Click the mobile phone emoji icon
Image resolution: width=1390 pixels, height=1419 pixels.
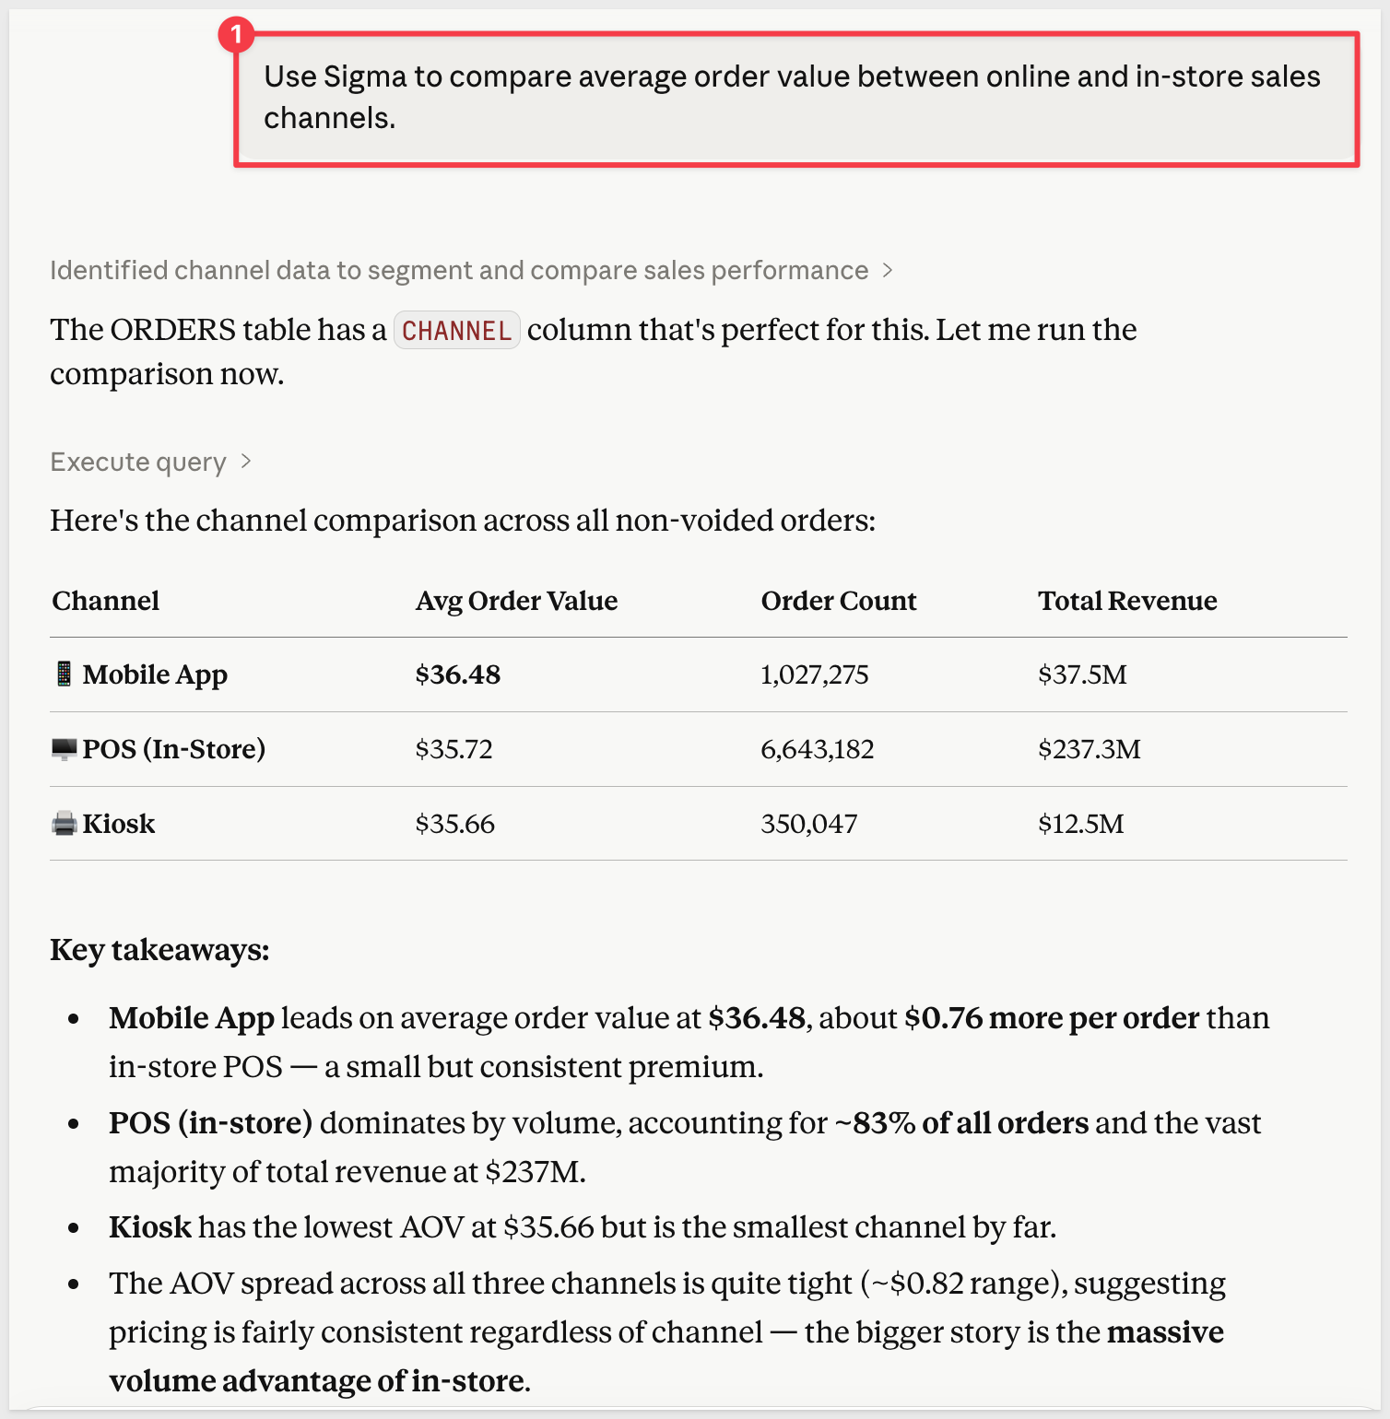point(64,674)
